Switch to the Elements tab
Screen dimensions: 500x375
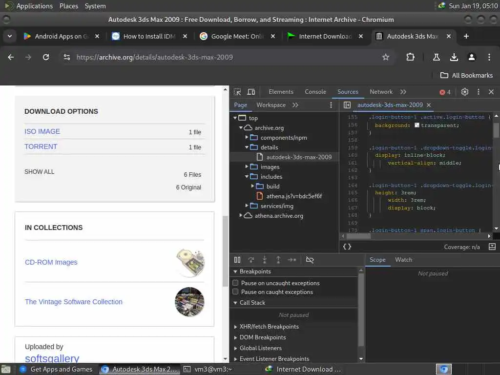[281, 92]
